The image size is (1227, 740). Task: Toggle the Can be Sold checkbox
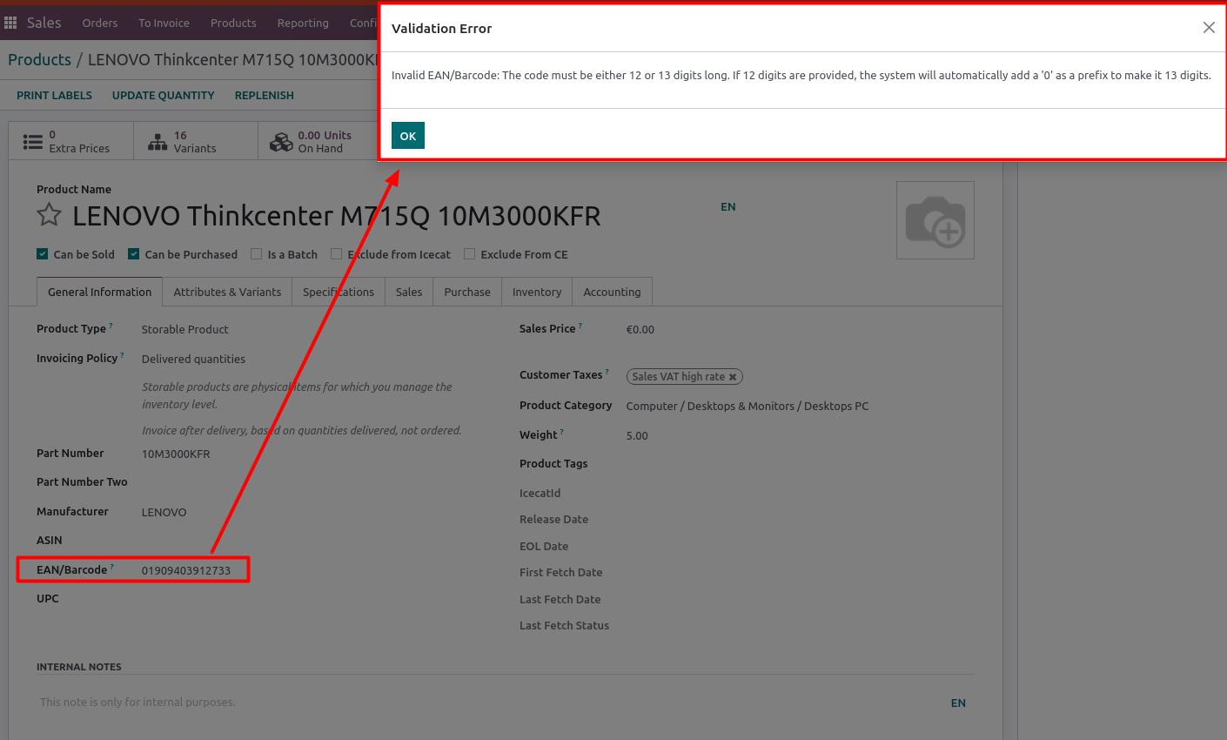42,254
